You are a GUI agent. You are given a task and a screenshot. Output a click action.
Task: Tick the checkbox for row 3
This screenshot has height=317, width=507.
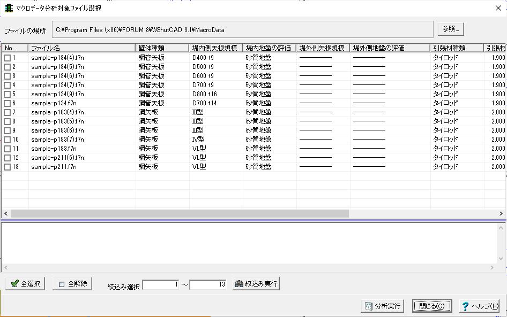pyautogui.click(x=7, y=76)
